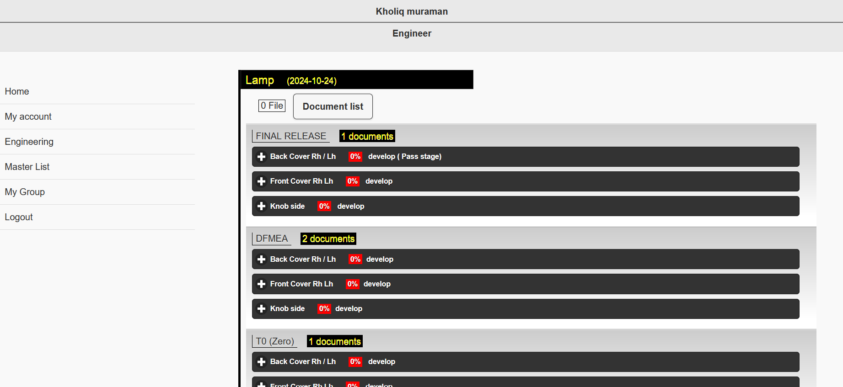843x387 pixels.
Task: Go to My account page
Action: [x=28, y=117]
